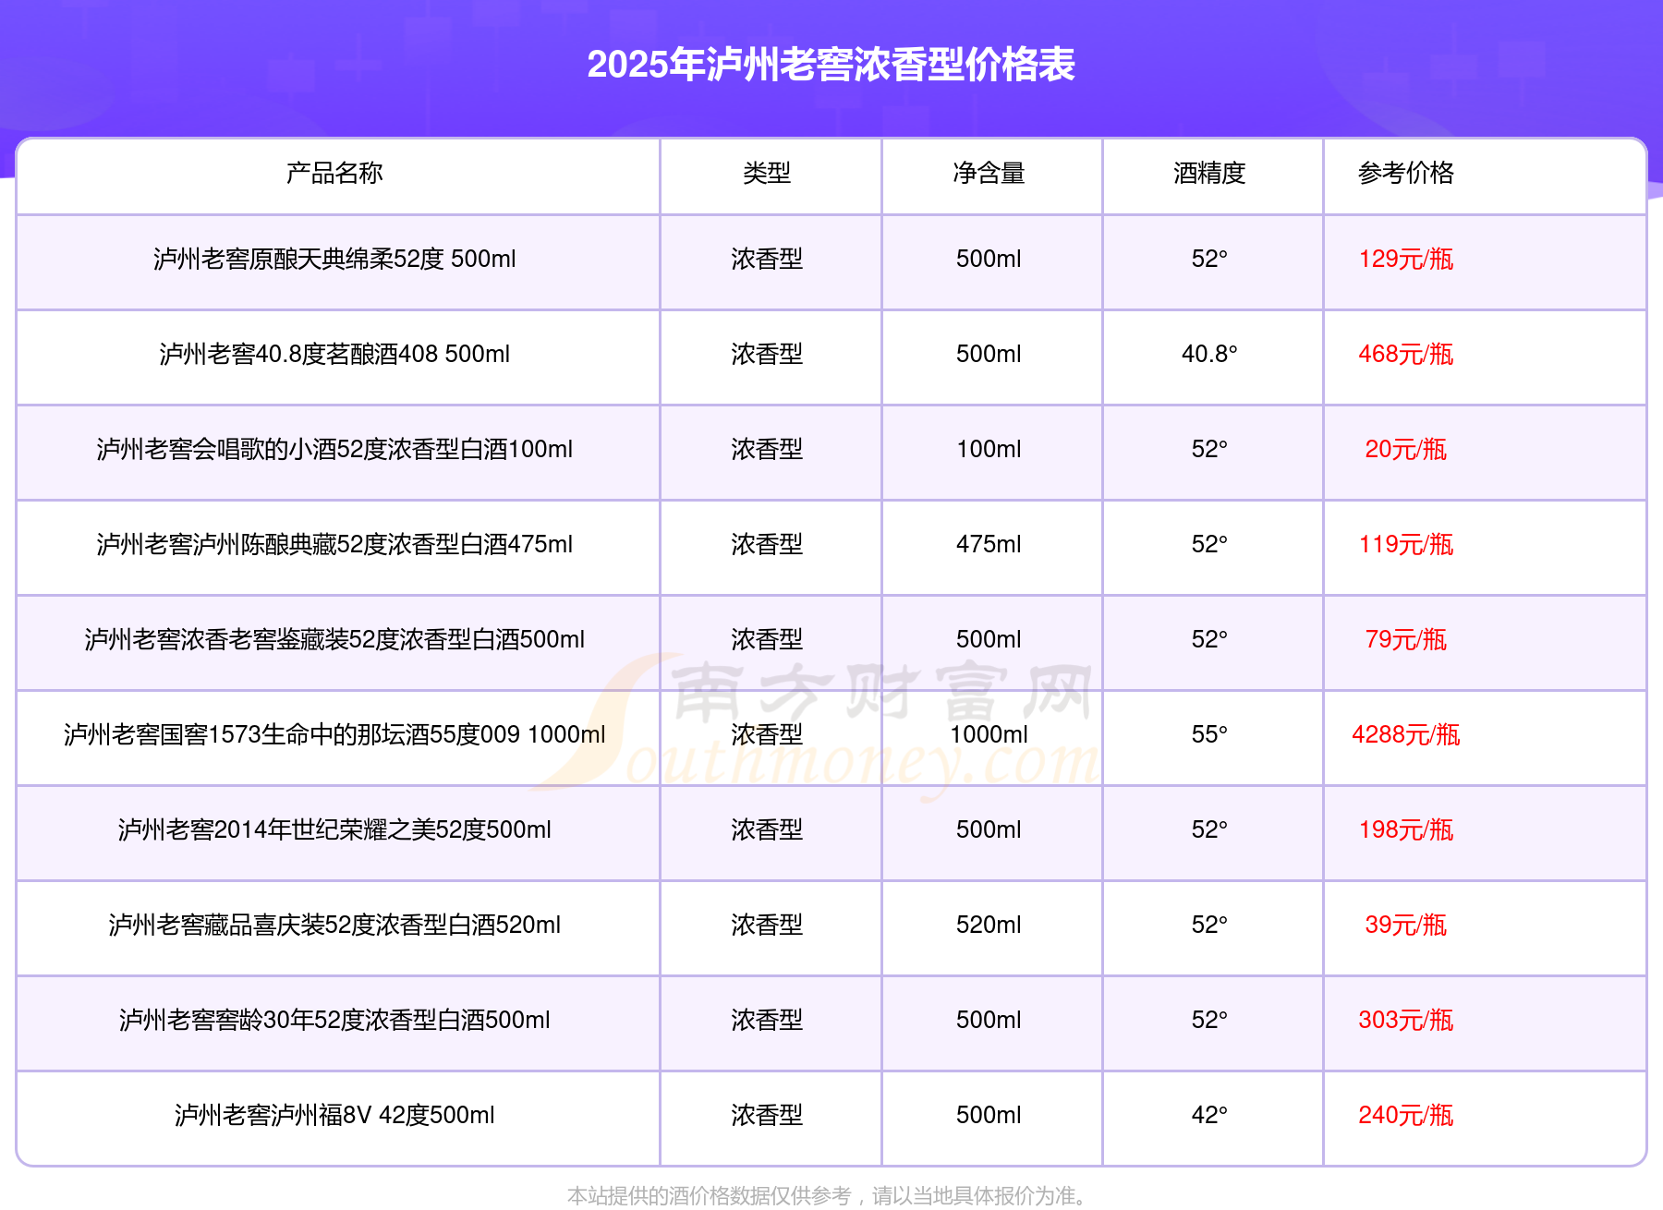Click the price 303元/瓶
Screen dimensions: 1663x1210
pyautogui.click(x=1406, y=1020)
